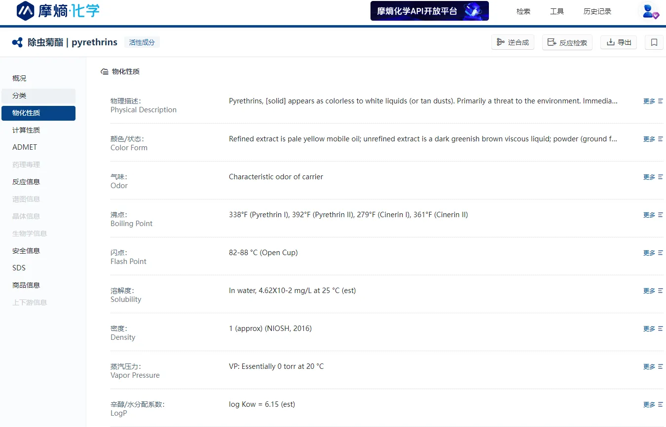Click the 导出 button

pos(619,42)
